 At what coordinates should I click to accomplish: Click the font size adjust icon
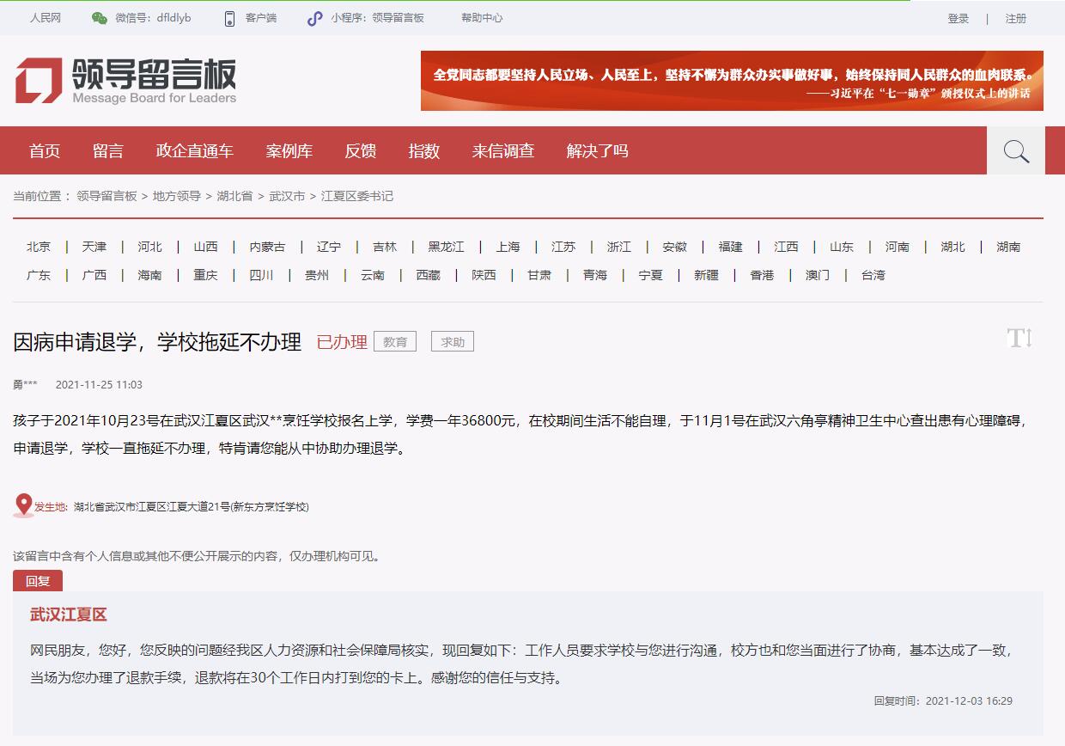click(x=1019, y=338)
